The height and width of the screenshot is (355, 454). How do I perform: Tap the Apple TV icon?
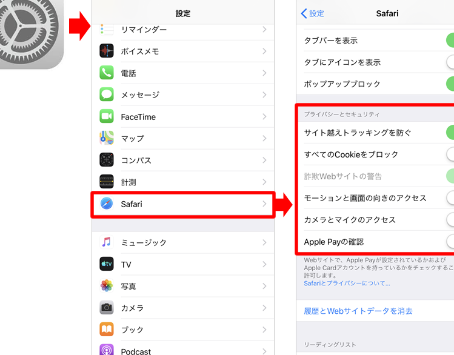[x=107, y=264]
